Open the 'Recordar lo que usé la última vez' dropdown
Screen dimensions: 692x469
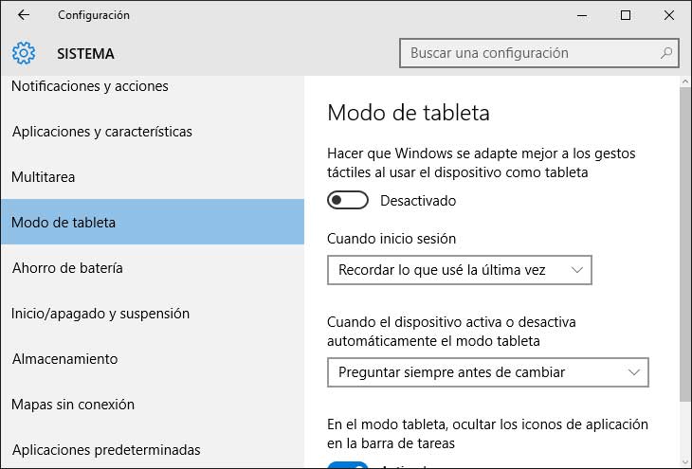pos(459,270)
